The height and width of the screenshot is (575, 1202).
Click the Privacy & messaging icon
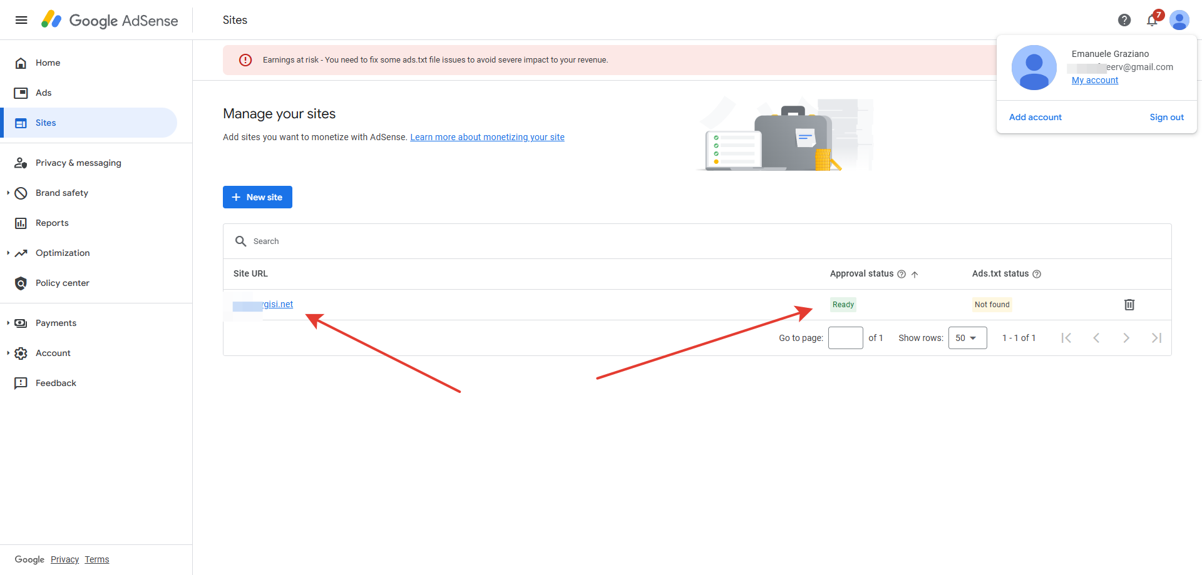(x=21, y=163)
